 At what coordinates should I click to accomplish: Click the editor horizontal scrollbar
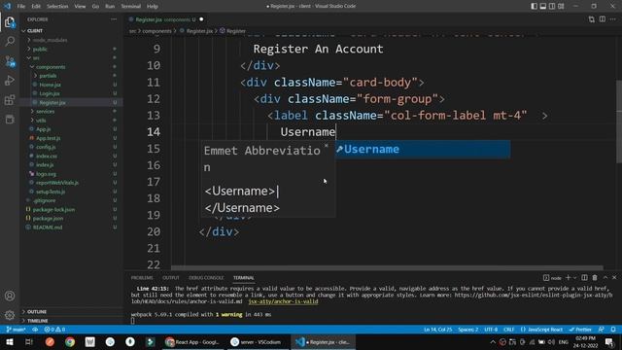tap(387, 268)
